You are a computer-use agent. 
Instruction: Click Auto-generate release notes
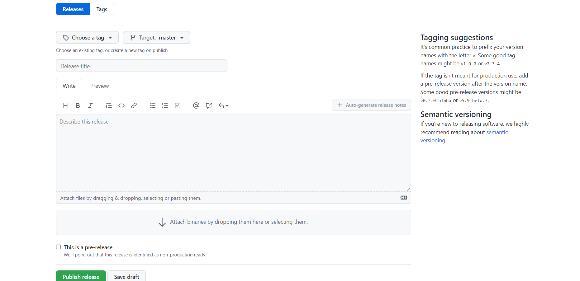pyautogui.click(x=371, y=105)
